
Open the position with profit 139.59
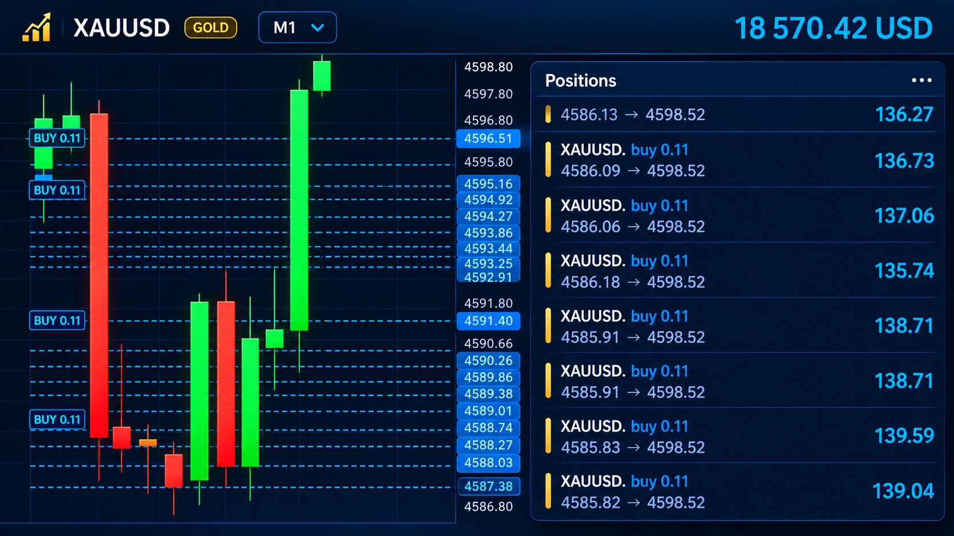point(738,436)
